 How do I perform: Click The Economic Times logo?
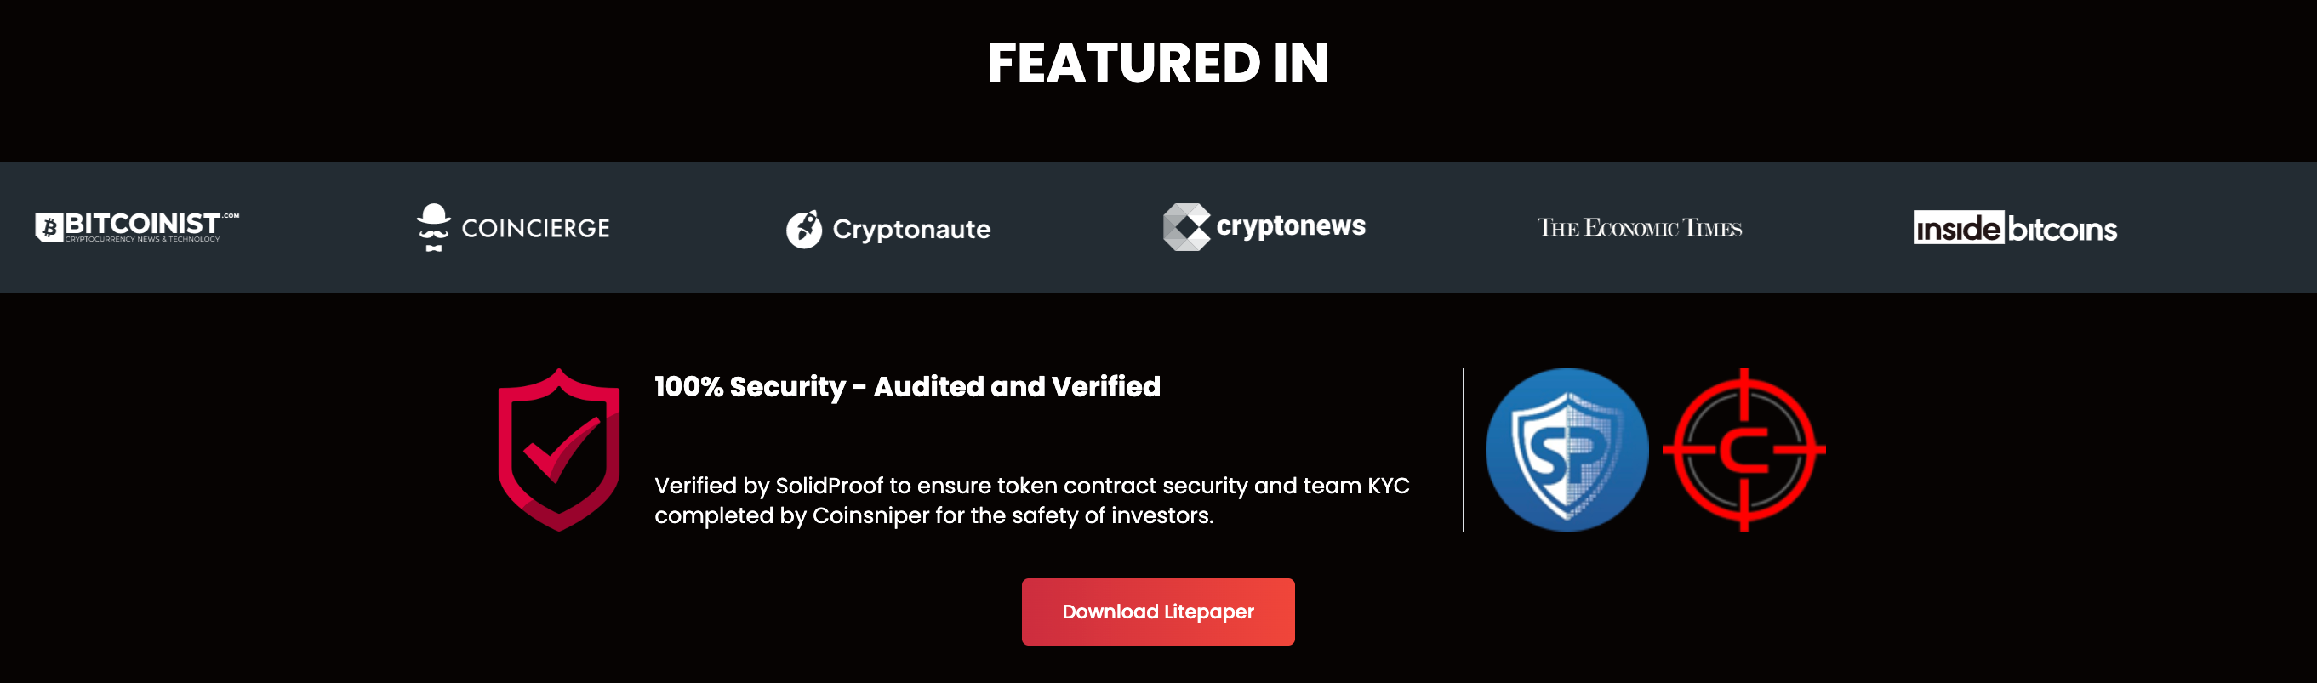tap(1639, 227)
